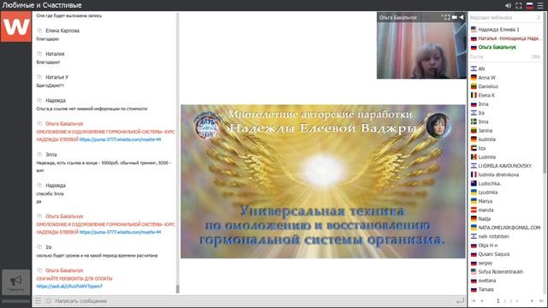Go to first page of guests
Image resolution: width=548 pixels, height=308 pixels.
(x=474, y=300)
